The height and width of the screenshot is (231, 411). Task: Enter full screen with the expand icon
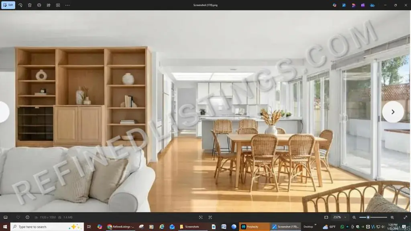405,217
